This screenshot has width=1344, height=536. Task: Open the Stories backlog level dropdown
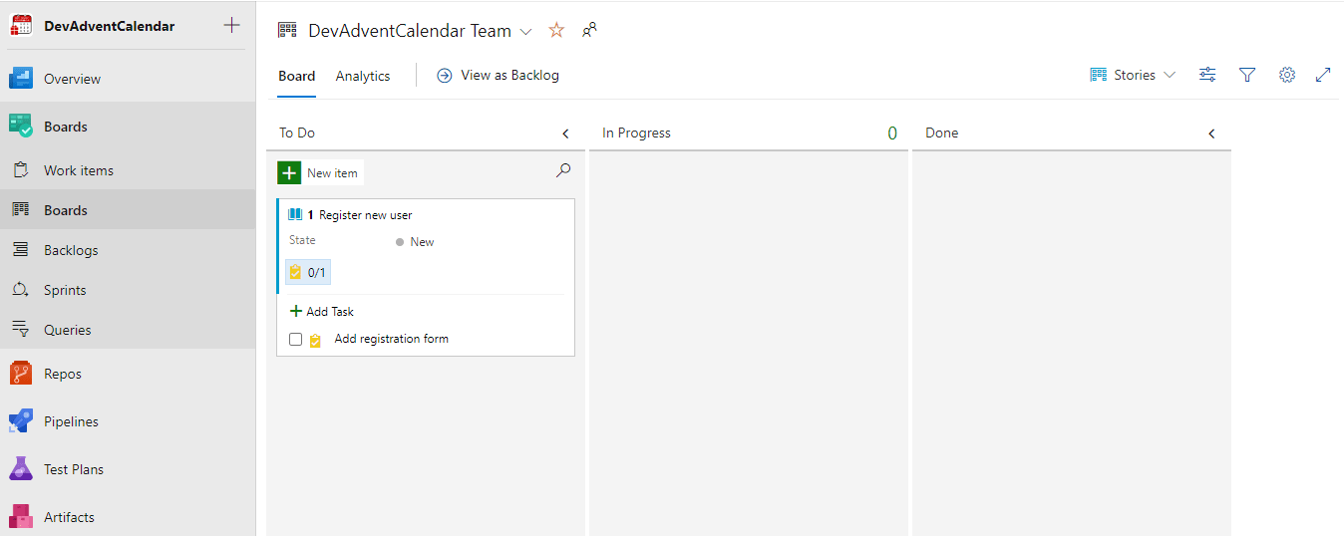coord(1134,75)
